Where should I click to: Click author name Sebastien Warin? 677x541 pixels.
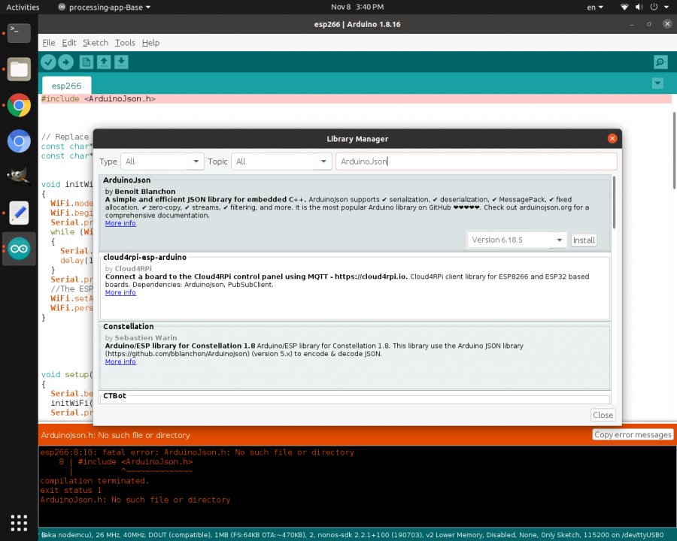coord(145,338)
